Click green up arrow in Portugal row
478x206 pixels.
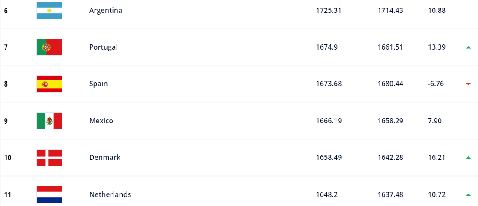[x=468, y=47]
